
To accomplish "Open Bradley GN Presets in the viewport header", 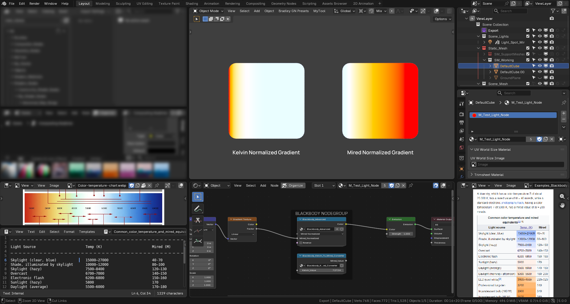I will coord(293,11).
